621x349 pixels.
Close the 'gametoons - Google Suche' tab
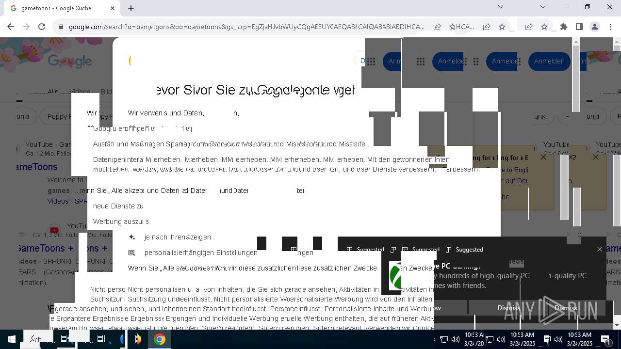(113, 8)
